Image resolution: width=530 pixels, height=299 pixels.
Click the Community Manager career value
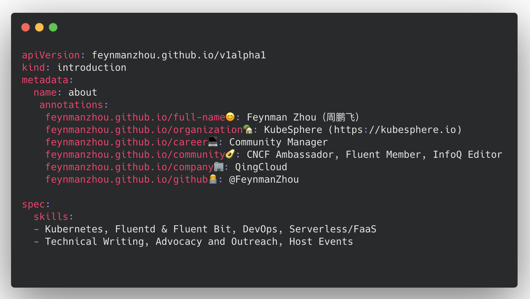pos(278,142)
